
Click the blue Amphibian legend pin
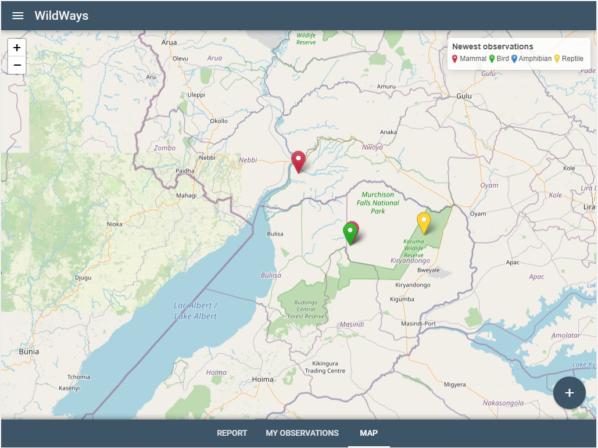click(514, 59)
